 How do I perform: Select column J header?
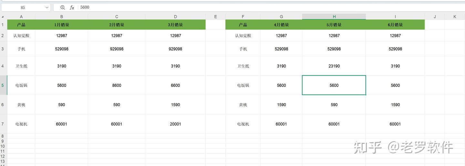pyautogui.click(x=435, y=17)
